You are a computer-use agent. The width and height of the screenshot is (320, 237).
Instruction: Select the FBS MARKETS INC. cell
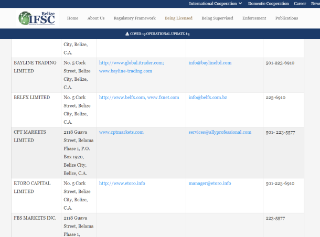[x=36, y=225]
